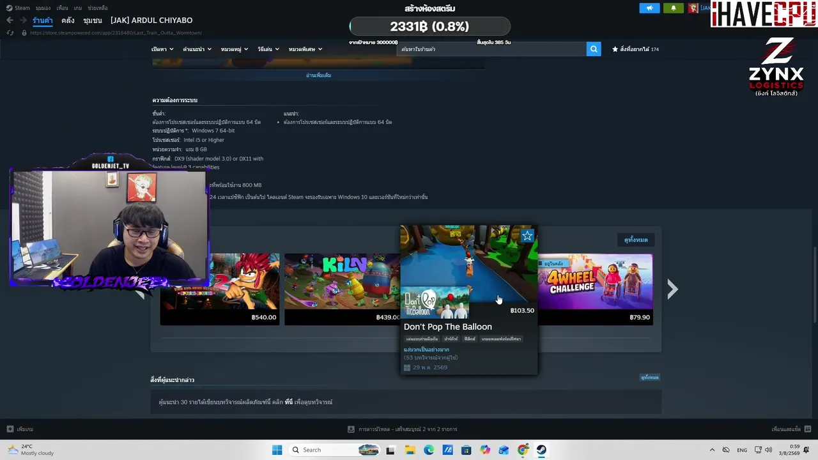Open Microsoft Edge on the taskbar
This screenshot has width=818, height=460.
click(429, 450)
